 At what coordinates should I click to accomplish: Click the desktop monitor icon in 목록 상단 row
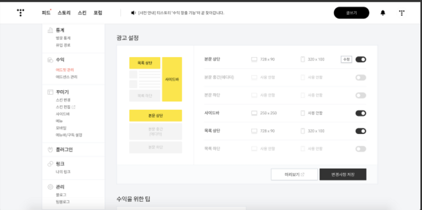(x=254, y=131)
